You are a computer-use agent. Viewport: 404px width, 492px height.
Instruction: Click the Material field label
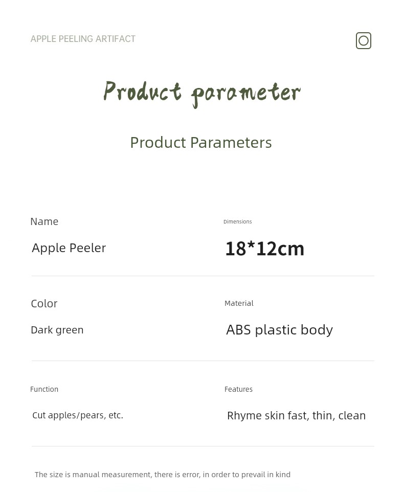pos(239,303)
